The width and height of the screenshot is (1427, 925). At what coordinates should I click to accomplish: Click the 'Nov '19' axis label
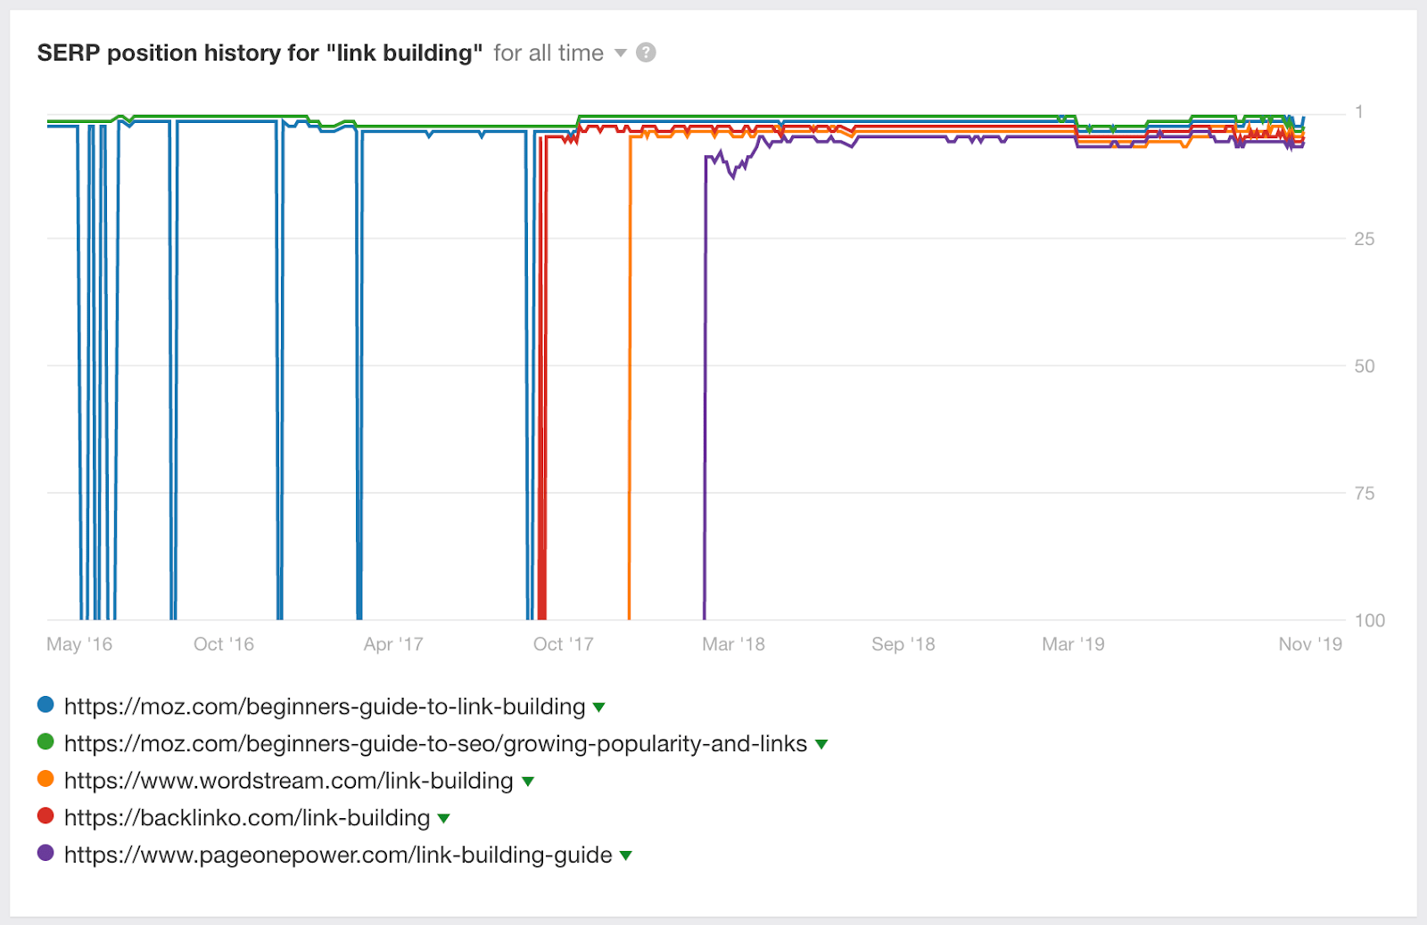pyautogui.click(x=1310, y=644)
